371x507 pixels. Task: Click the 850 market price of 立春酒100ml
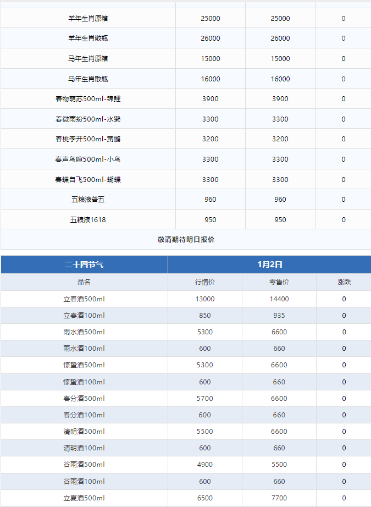pyautogui.click(x=205, y=315)
